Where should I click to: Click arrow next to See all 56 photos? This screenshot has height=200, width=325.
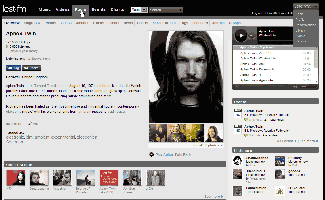tap(221, 145)
